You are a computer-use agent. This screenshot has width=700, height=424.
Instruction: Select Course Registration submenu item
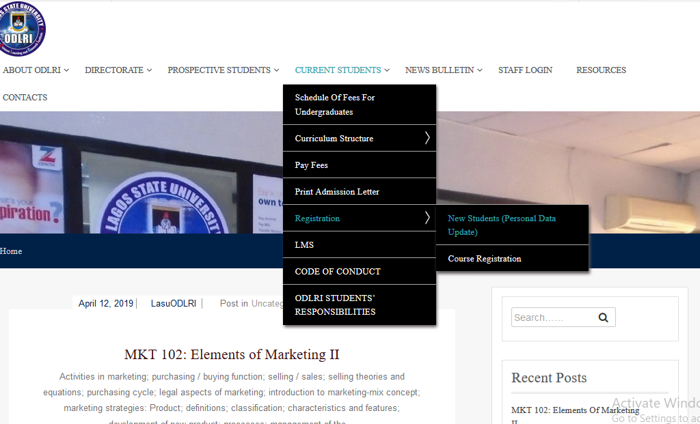(x=512, y=259)
